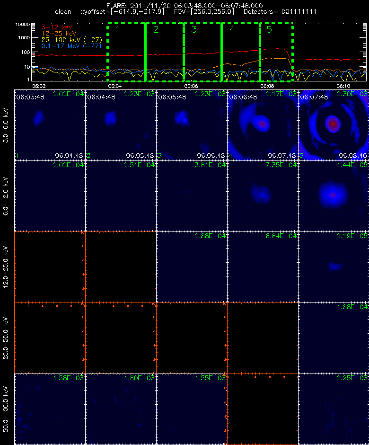This screenshot has width=369, height=445.
Task: Click the yellow 25-100 keV (-27) legend entry
Action: click(x=71, y=40)
